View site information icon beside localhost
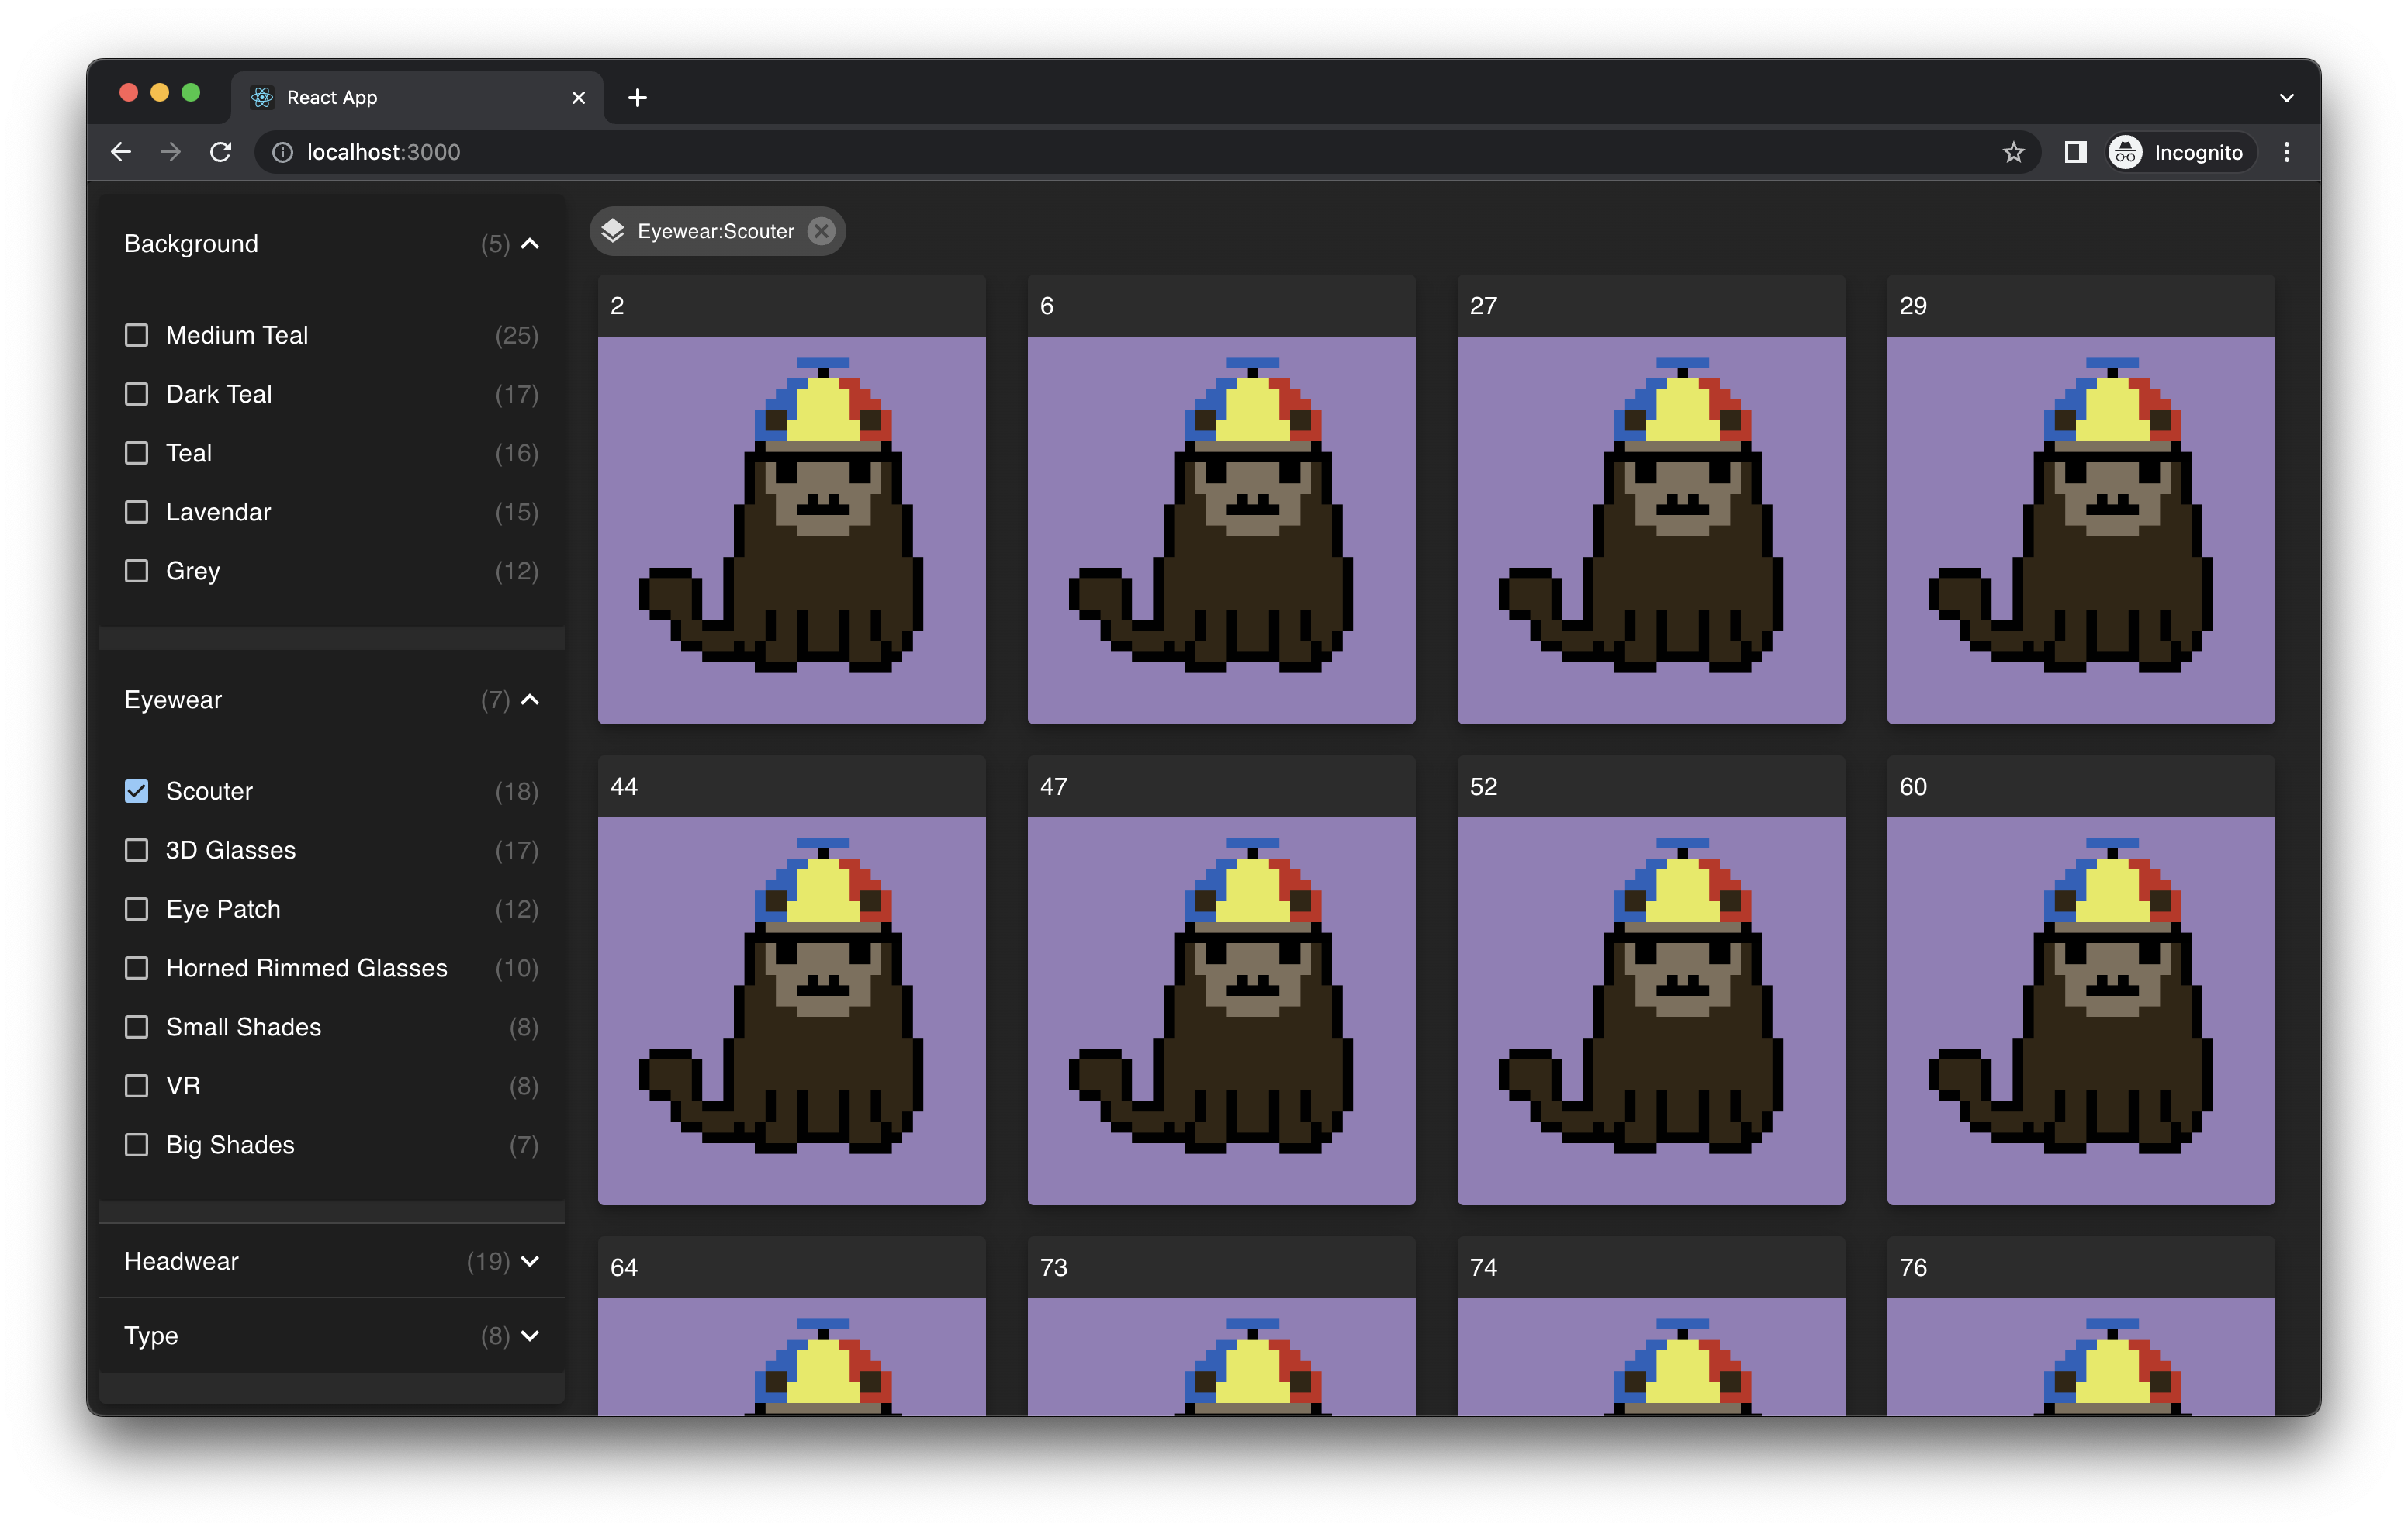The width and height of the screenshot is (2408, 1531). pyautogui.click(x=283, y=152)
